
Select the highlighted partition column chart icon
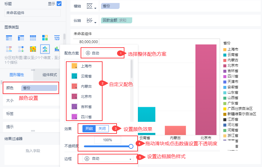pos(45,49)
